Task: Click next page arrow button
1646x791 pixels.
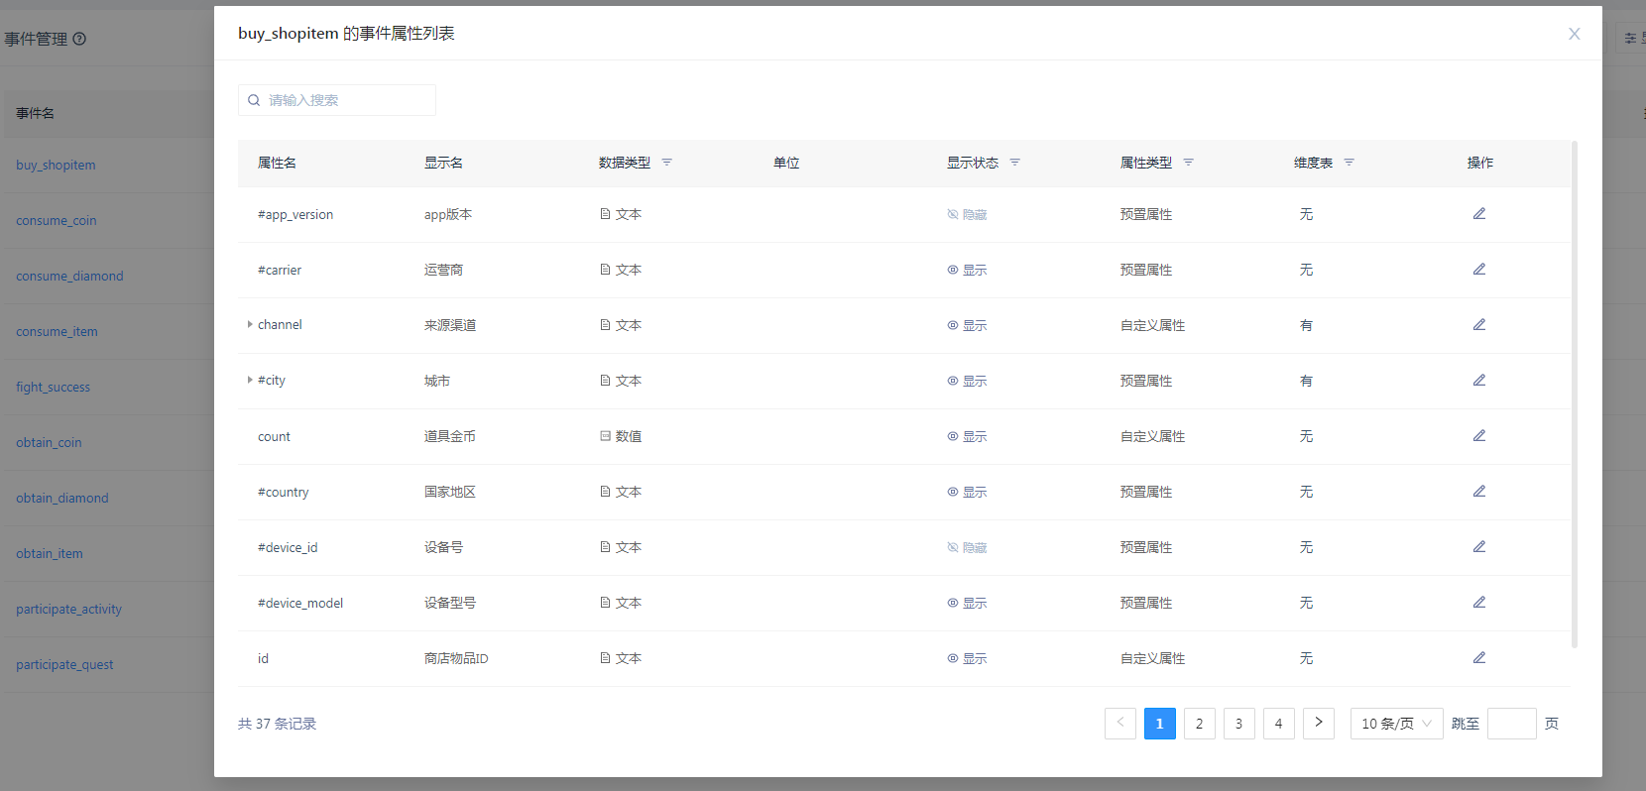Action: pyautogui.click(x=1318, y=724)
